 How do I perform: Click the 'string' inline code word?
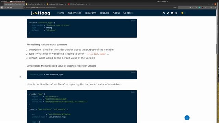coord(90,54)
